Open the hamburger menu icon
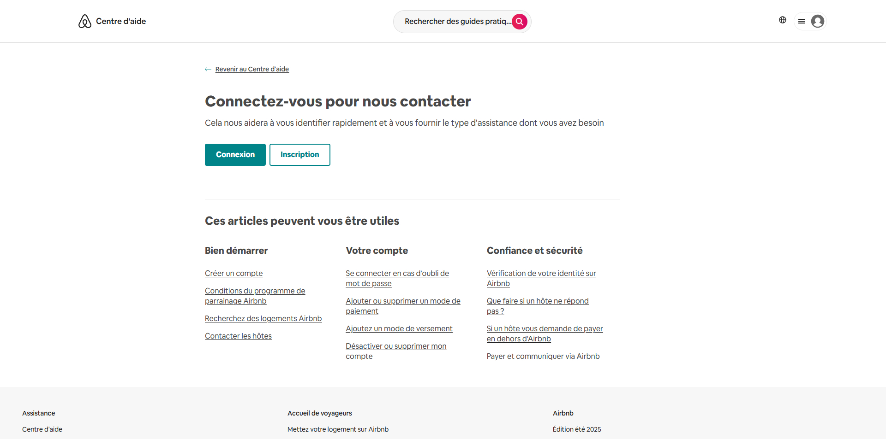 (x=802, y=21)
